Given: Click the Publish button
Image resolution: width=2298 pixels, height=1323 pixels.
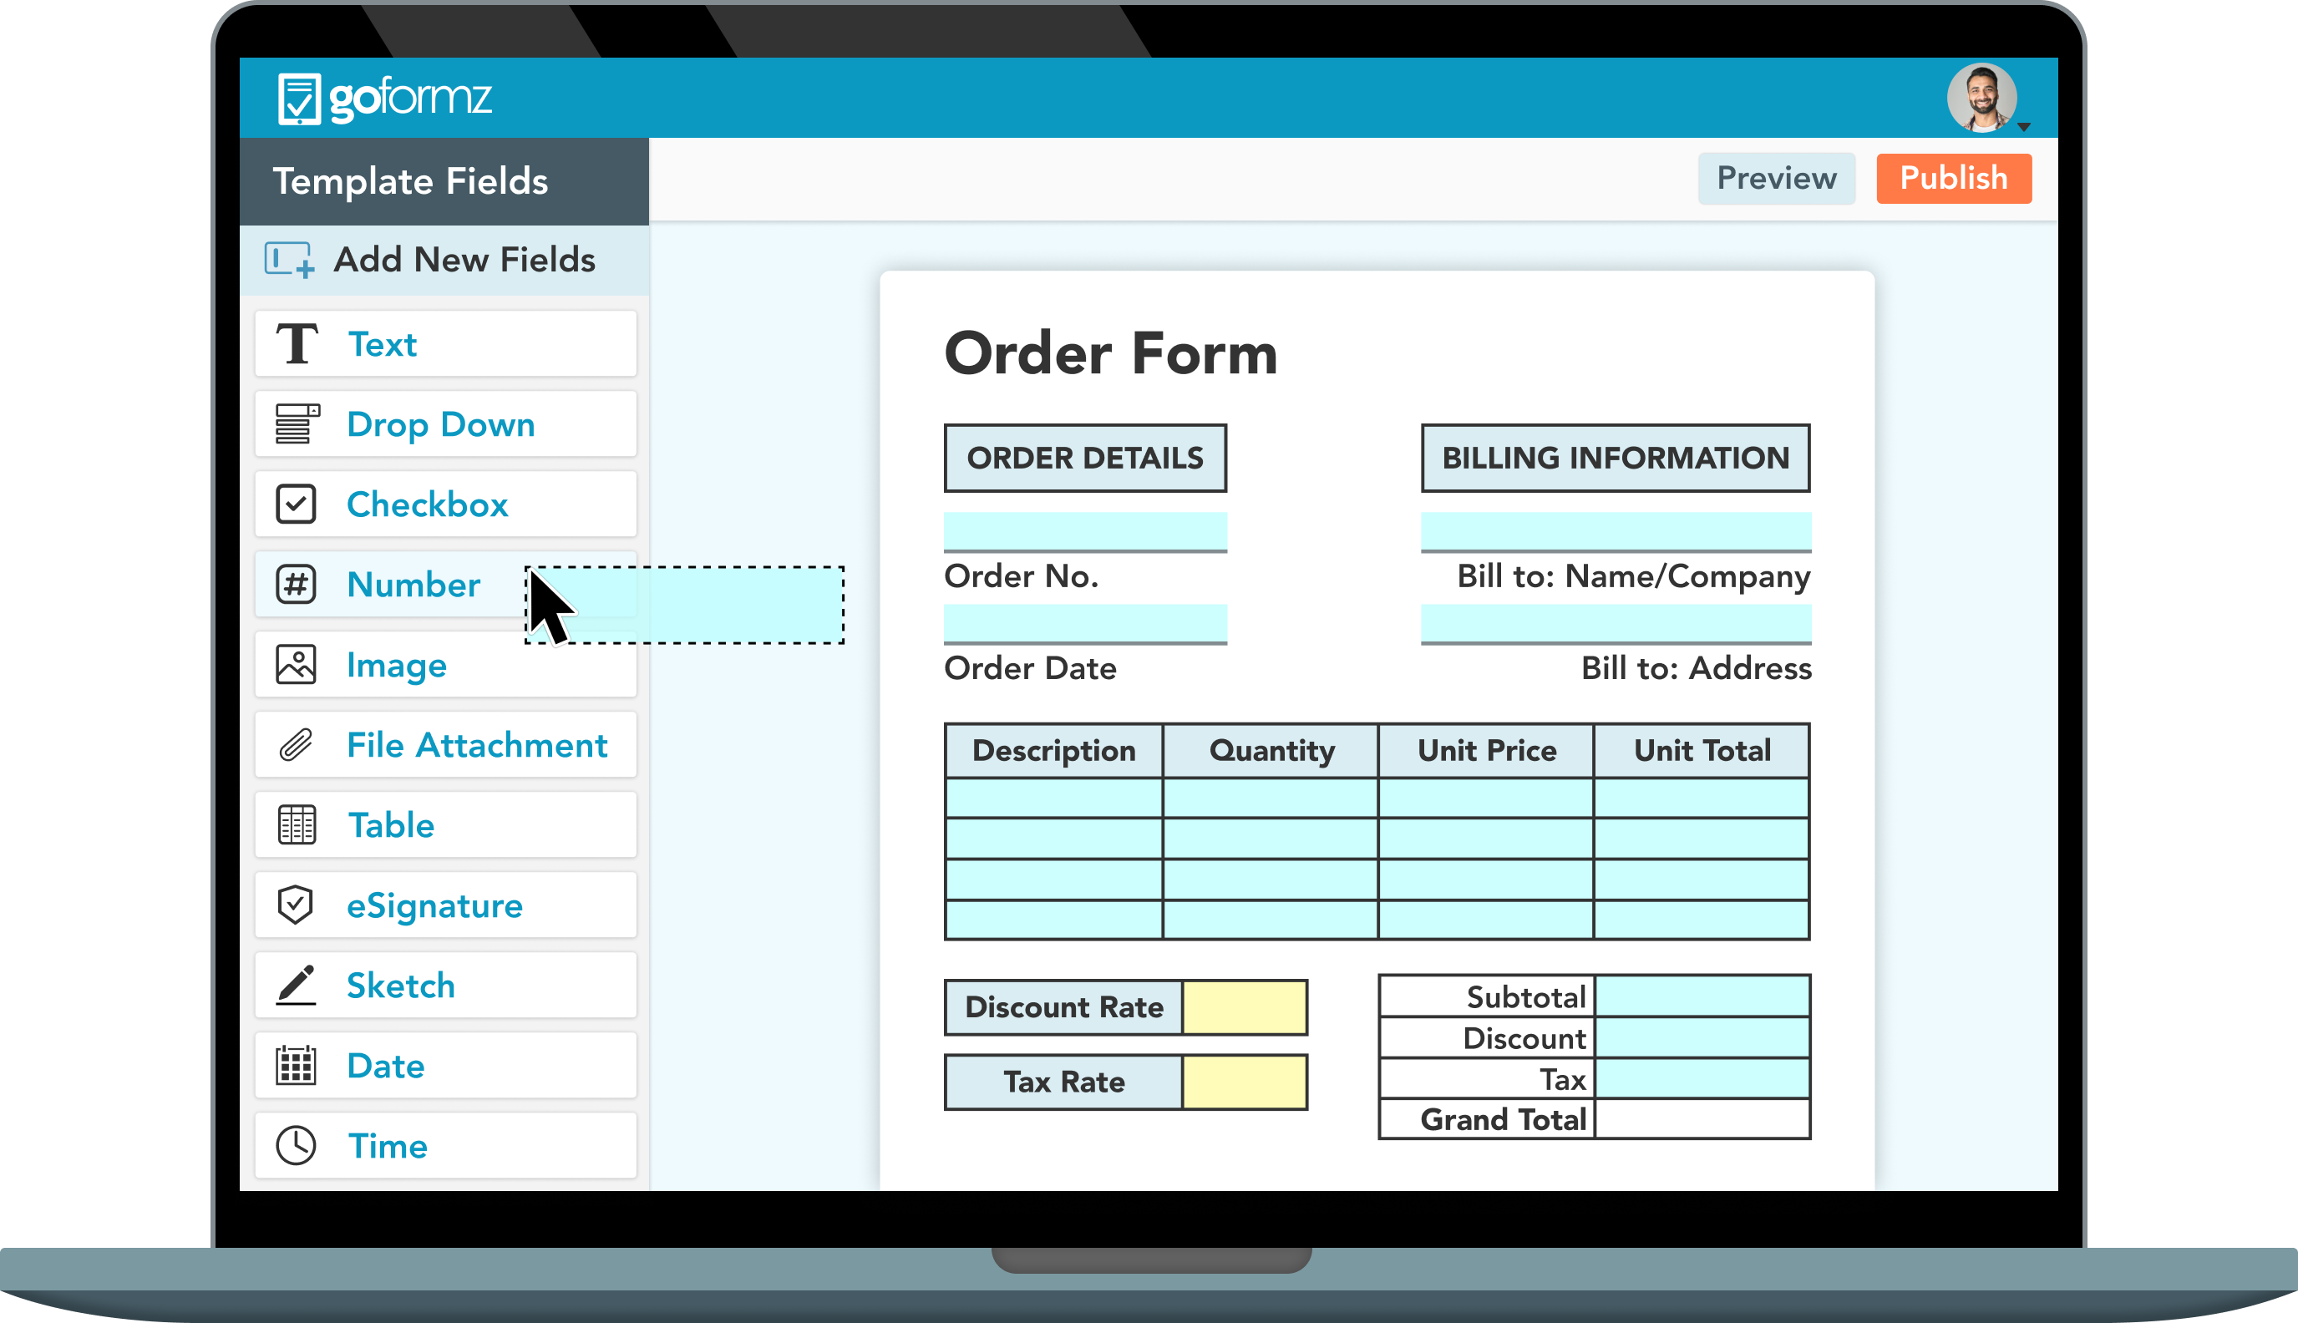Looking at the screenshot, I should (1952, 179).
